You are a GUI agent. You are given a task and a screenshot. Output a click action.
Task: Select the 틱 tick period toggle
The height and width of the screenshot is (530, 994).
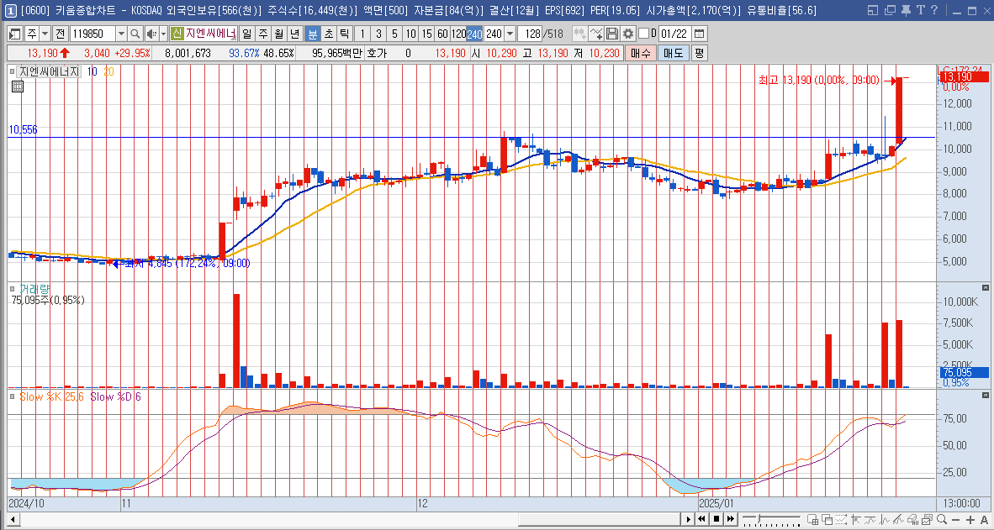344,34
